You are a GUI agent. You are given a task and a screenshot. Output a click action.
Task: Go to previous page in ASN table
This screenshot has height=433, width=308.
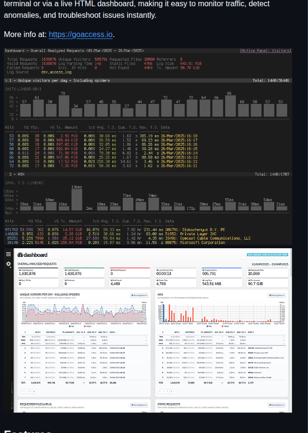164,391
